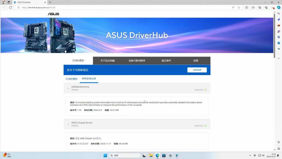
Task: Open the Copilot icon in Edge
Action: [279, 7]
